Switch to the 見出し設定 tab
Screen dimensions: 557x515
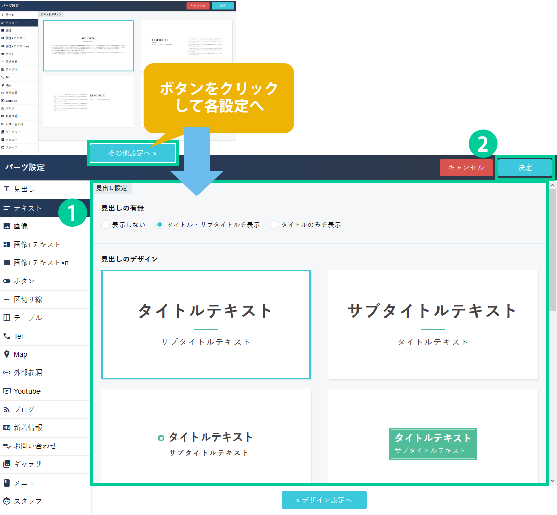111,188
